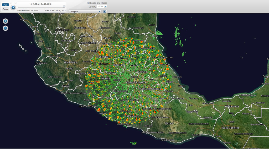Viewport: 269px width, 149px height.
Task: Click the Puerto Escondido map label
Action: pyautogui.click(x=167, y=140)
